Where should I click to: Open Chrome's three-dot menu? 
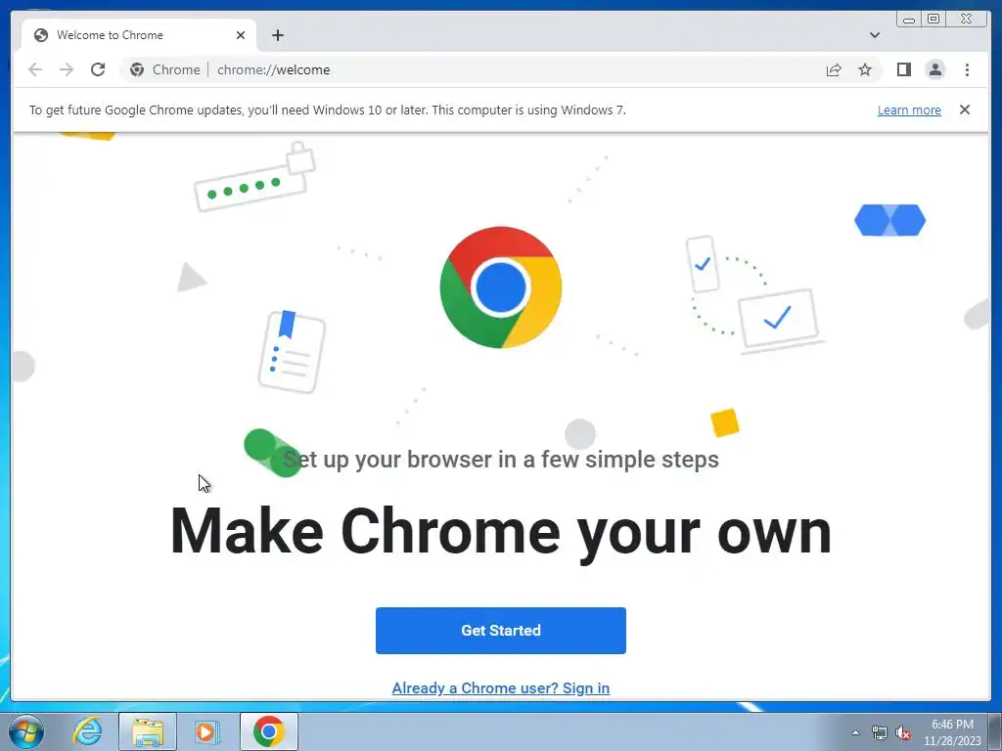(x=967, y=69)
